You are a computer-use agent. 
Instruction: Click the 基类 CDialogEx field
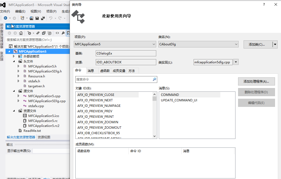(126, 53)
